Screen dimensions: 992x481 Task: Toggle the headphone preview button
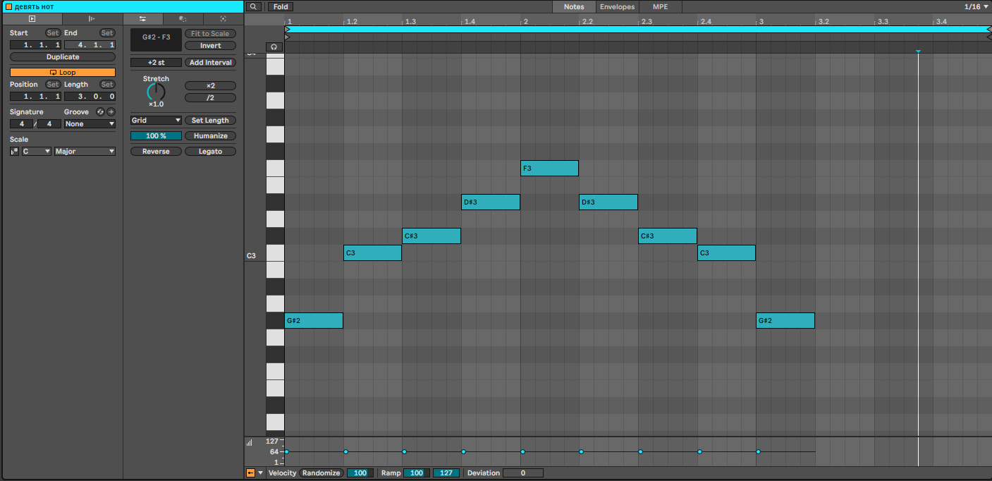[274, 47]
